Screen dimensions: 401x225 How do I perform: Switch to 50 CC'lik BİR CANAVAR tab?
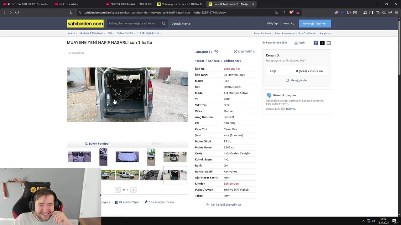point(128,4)
